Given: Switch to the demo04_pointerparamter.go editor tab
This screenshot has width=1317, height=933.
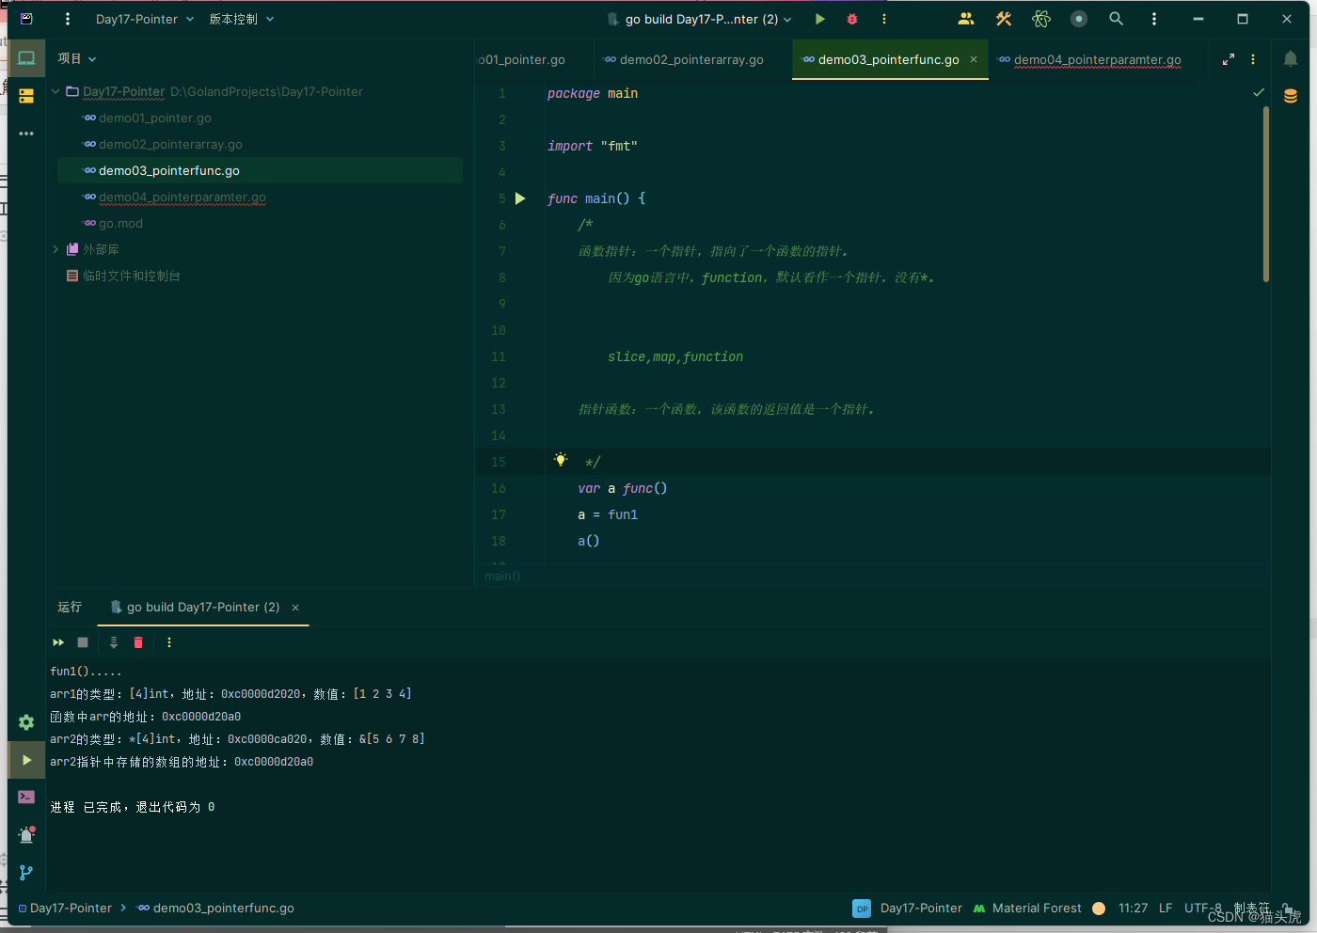Looking at the screenshot, I should click(1097, 59).
